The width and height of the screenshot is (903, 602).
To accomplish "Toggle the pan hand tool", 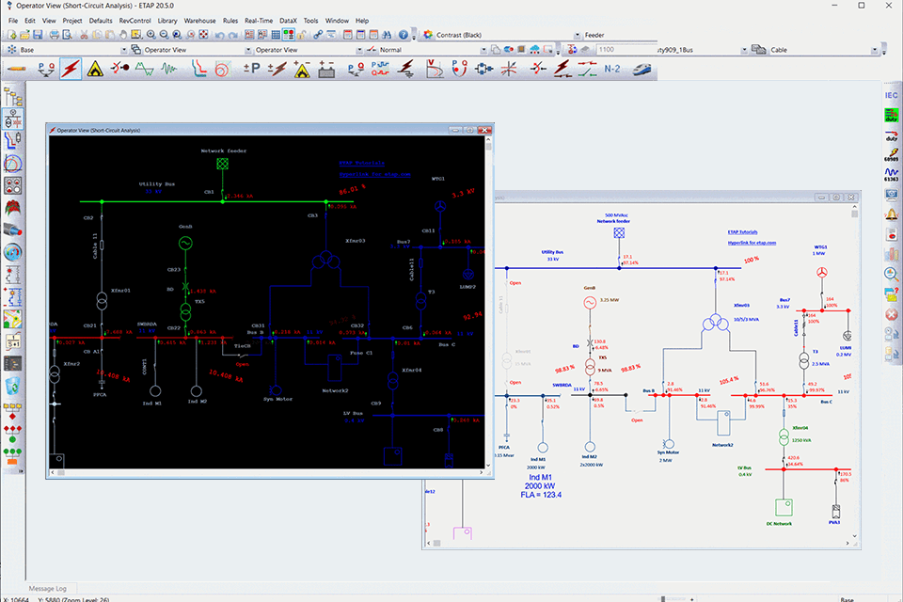I will (123, 35).
